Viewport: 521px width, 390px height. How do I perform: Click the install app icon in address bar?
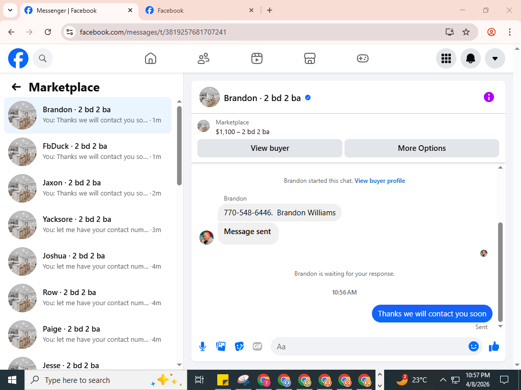pyautogui.click(x=450, y=32)
